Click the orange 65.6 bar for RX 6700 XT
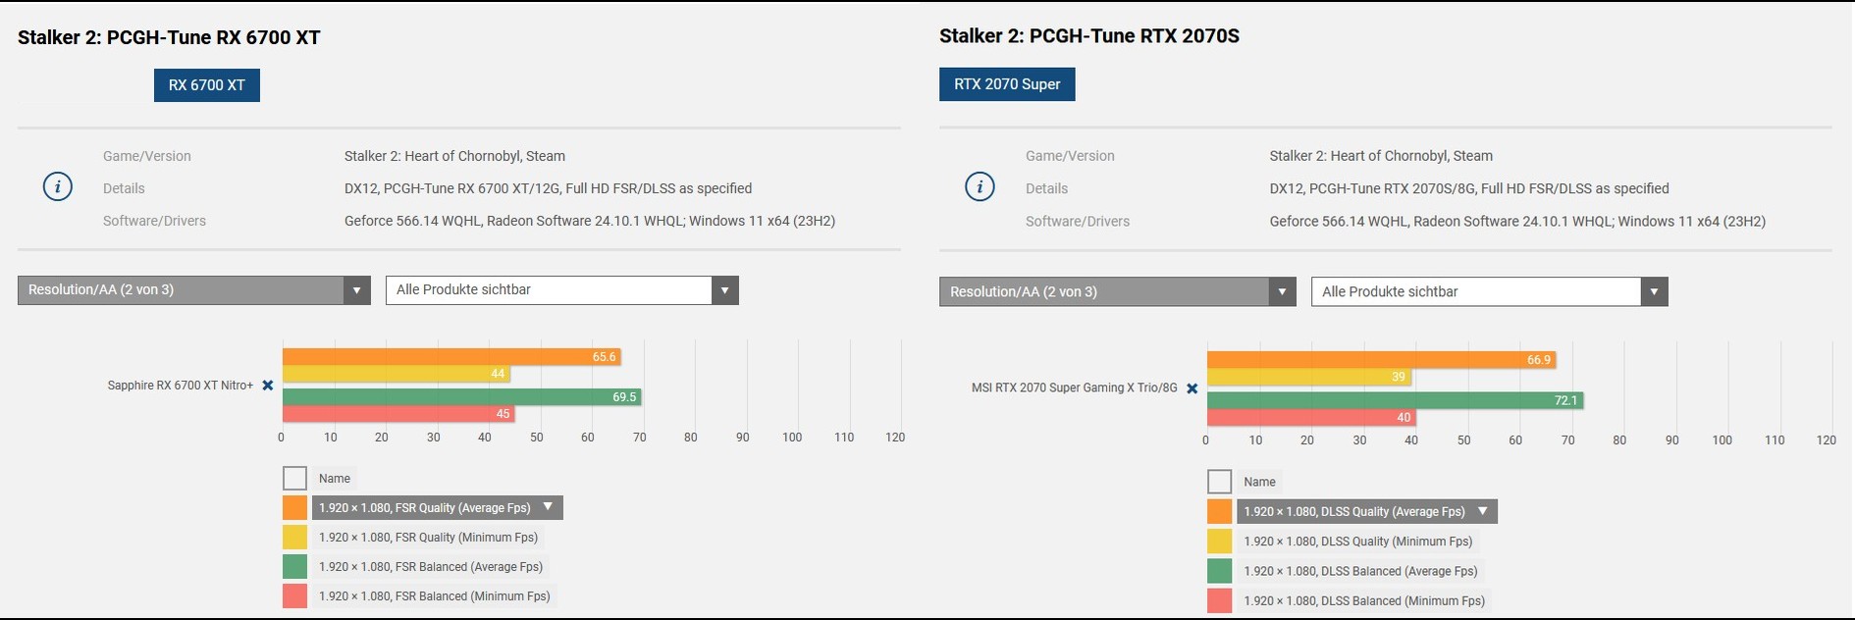Screen dimensions: 1855x620 pos(451,357)
